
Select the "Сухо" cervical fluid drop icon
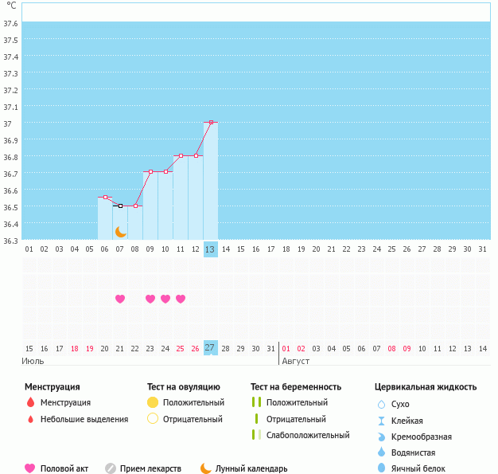coord(380,404)
